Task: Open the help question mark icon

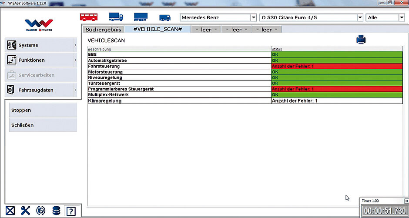Action: 70,211
